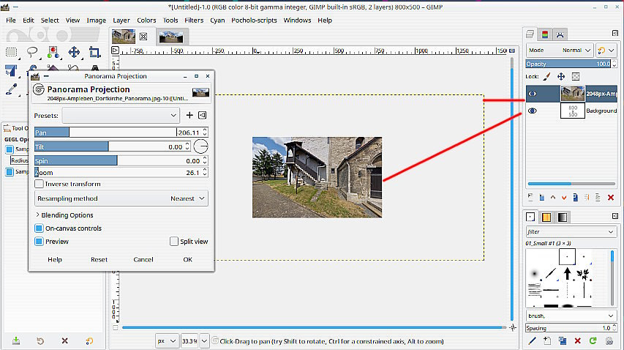Click the lock alpha channel icon
The width and height of the screenshot is (624, 350).
(576, 76)
